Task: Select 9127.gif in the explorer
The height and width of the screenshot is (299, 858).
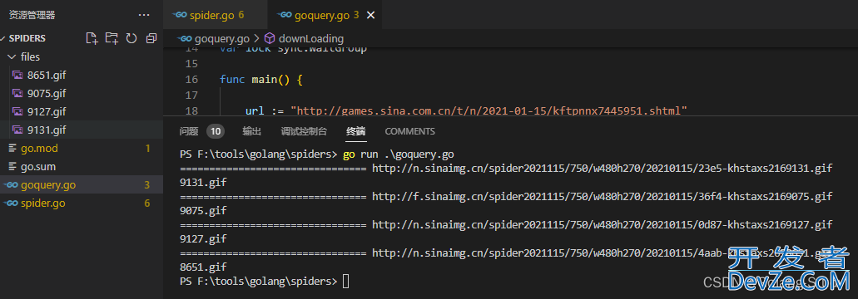Action: tap(82, 112)
